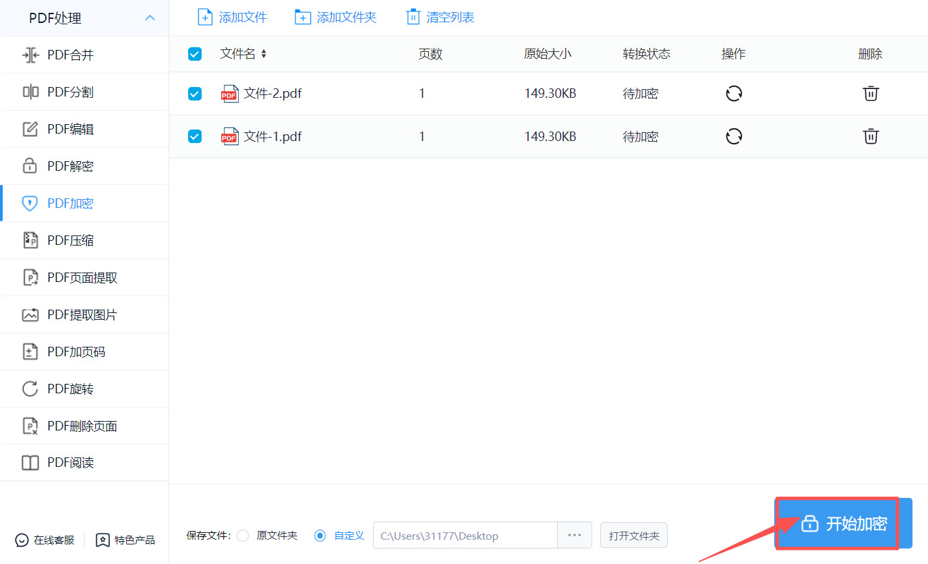Click the refresh icon for 文件-2.pdf
Image resolution: width=928 pixels, height=564 pixels.
pyautogui.click(x=734, y=93)
